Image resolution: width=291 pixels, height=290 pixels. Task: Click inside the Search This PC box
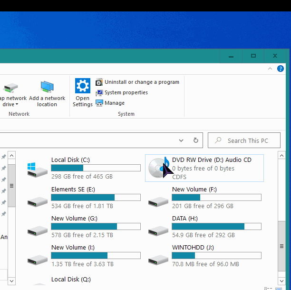247,140
